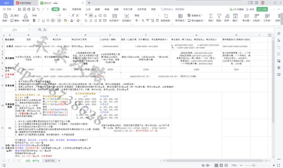Open the 公式 (Formulas) ribbon tab
283x168 pixels.
[88, 8]
